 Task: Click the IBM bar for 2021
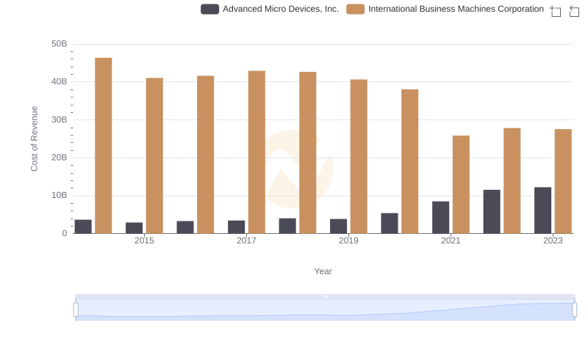[461, 185]
